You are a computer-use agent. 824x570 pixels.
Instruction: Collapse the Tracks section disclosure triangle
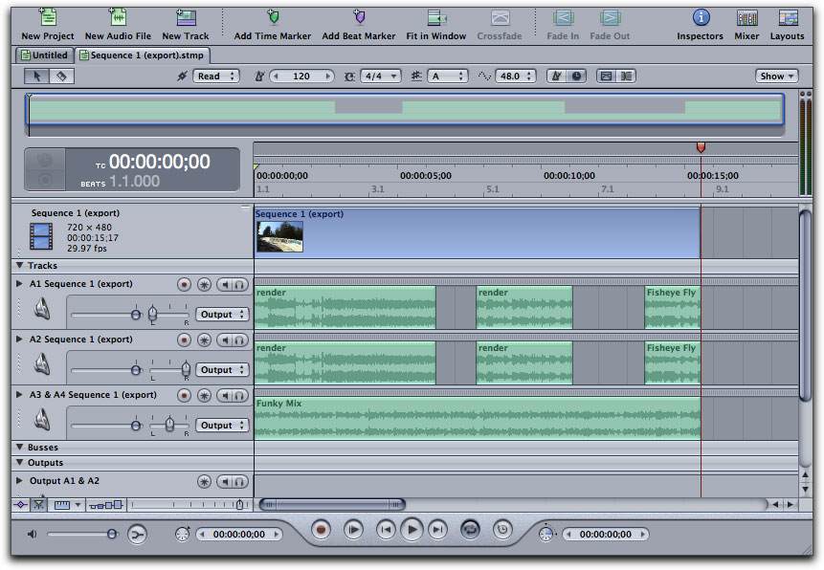[20, 266]
